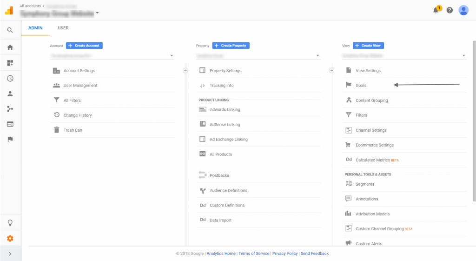Screen dimensions: 476x261
Task: Click the notifications bell icon
Action: point(436,10)
